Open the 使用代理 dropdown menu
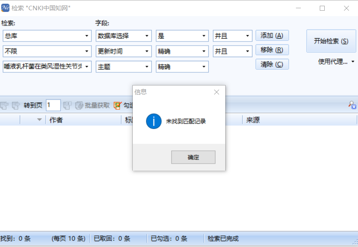 click(336, 62)
